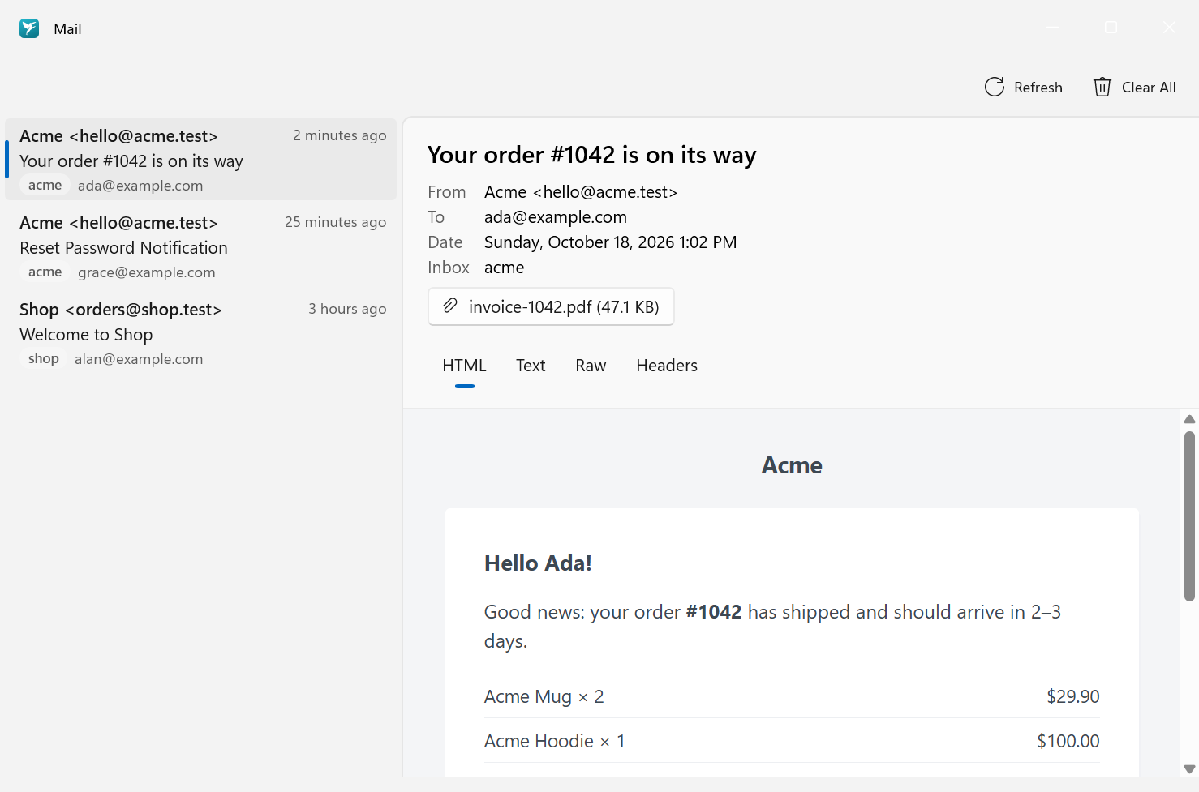Open the Welcome to Shop email
The width and height of the screenshot is (1199, 792).
201,333
